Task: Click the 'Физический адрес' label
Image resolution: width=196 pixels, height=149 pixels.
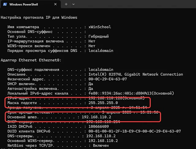Action: [25, 79]
